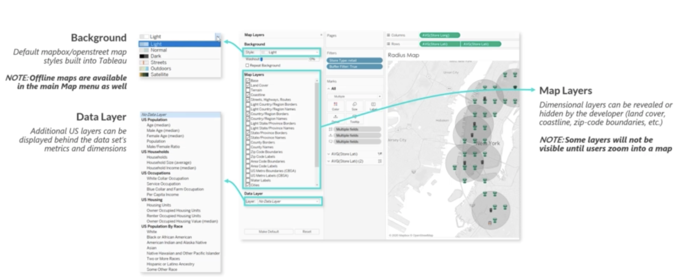The image size is (682, 279).
Task: Open the Data Layer dropdown
Action: coord(288,201)
